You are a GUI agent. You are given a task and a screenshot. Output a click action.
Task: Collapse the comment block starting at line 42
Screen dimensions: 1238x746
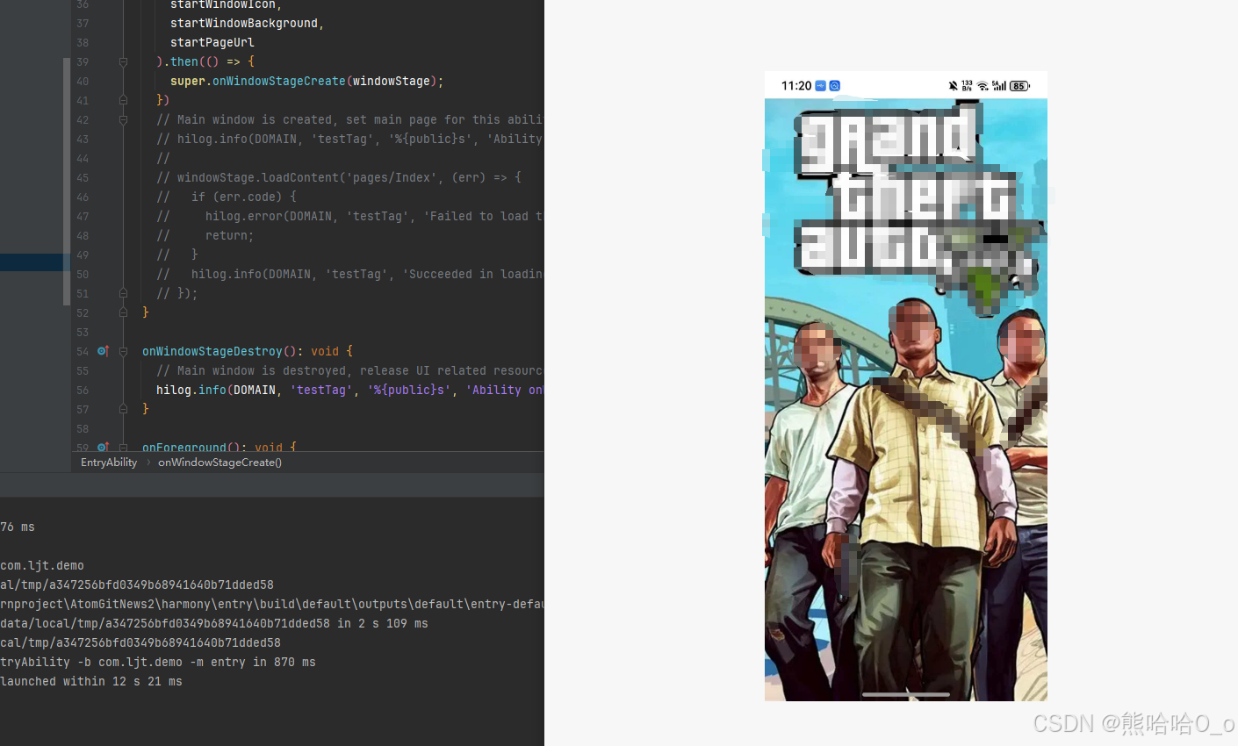123,119
